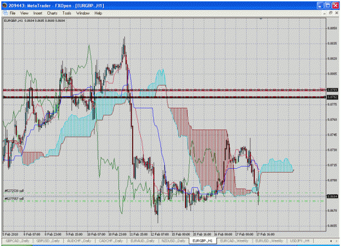This screenshot has height=246, width=341.
Task: Close the inner EURGBP chart window
Action: coord(337,13)
